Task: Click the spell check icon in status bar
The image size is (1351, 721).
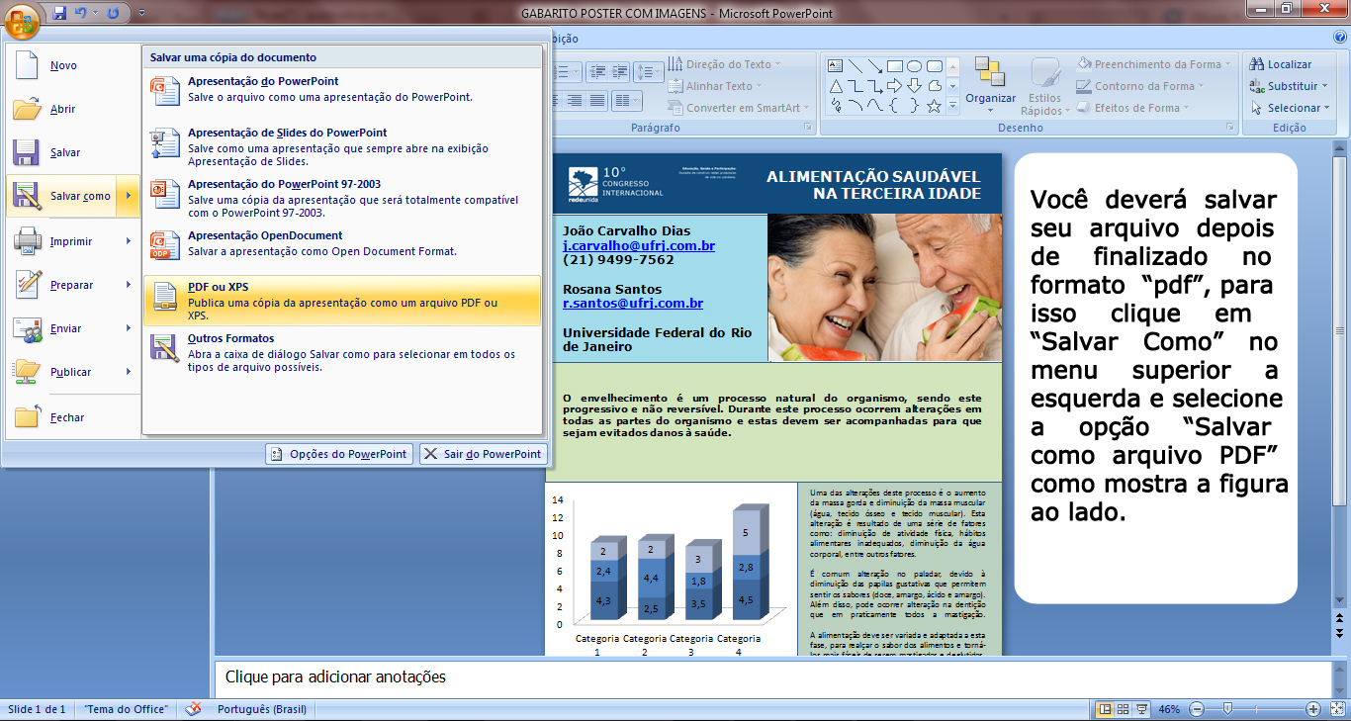Action: click(193, 709)
